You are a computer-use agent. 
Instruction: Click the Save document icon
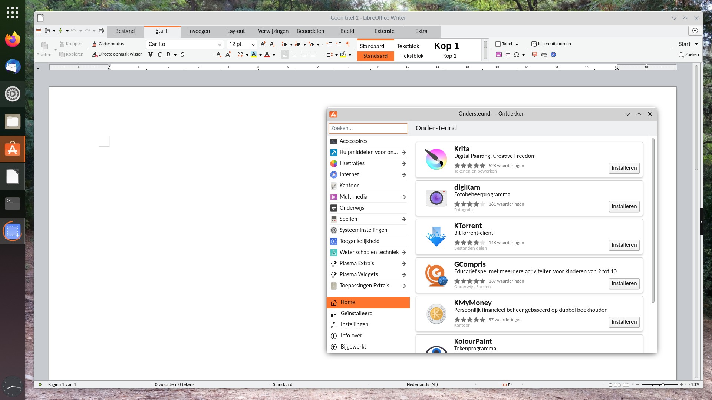tap(60, 31)
